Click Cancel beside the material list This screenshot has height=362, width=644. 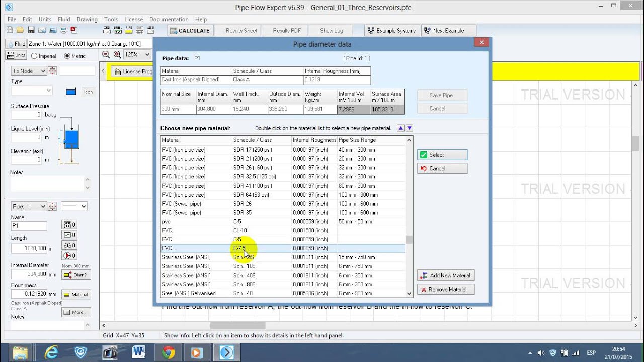442,168
